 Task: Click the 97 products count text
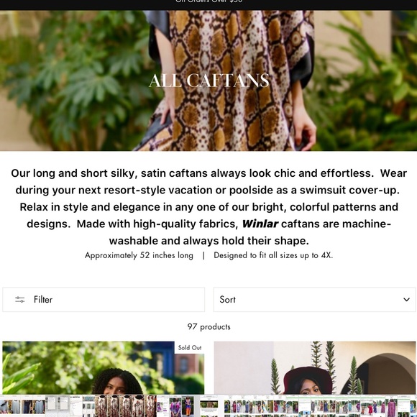(x=208, y=326)
